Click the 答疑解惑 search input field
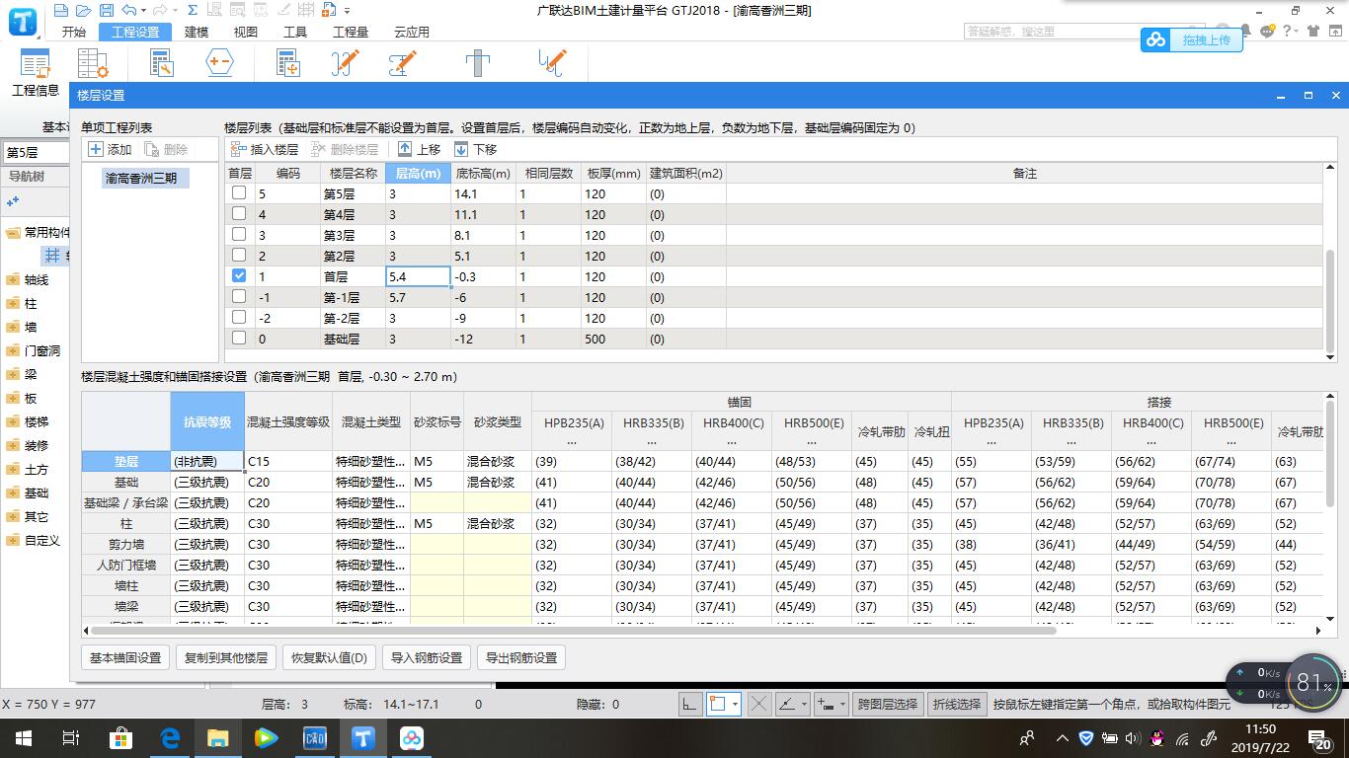The height and width of the screenshot is (758, 1349). pyautogui.click(x=1084, y=32)
